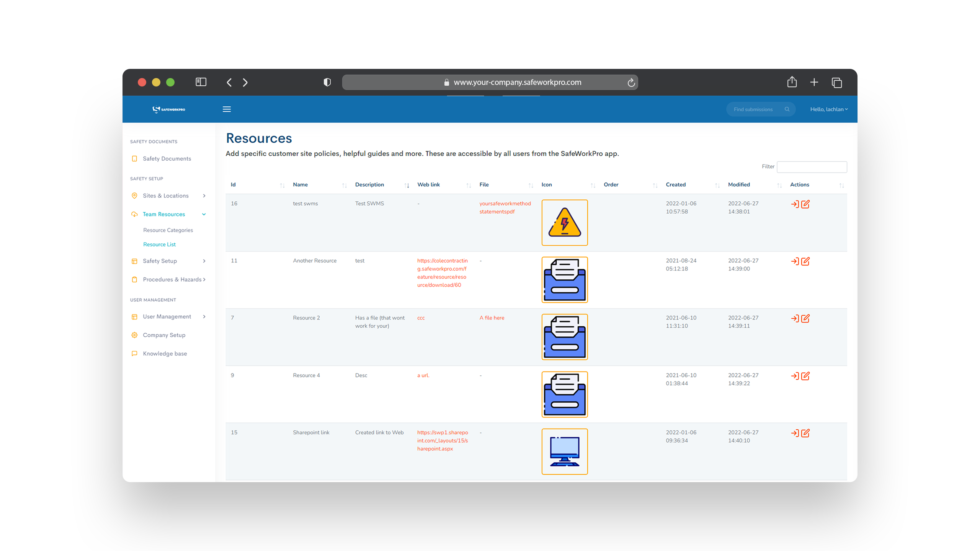Open Company Setup in sidebar
The width and height of the screenshot is (980, 551).
pos(164,335)
